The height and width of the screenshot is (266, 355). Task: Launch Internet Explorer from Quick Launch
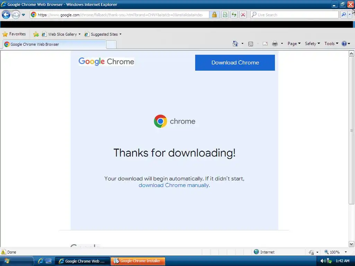click(x=40, y=261)
